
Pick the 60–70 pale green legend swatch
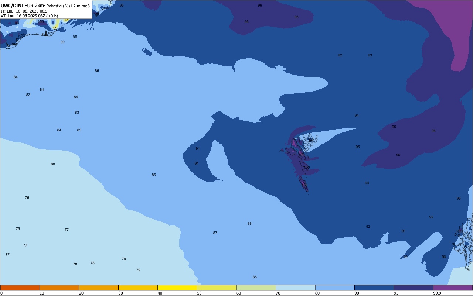pyautogui.click(x=256, y=288)
